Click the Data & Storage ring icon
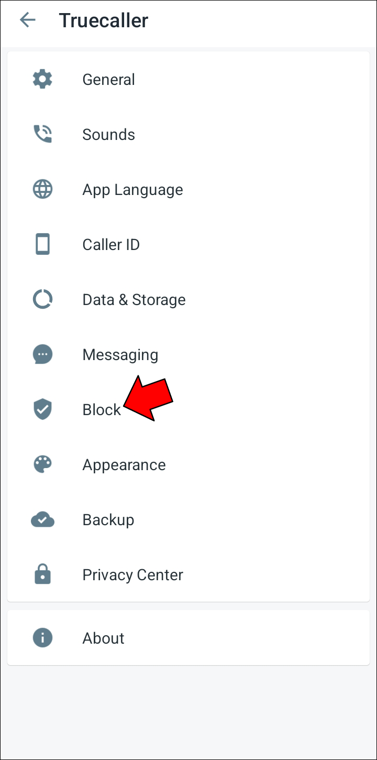 click(x=42, y=299)
